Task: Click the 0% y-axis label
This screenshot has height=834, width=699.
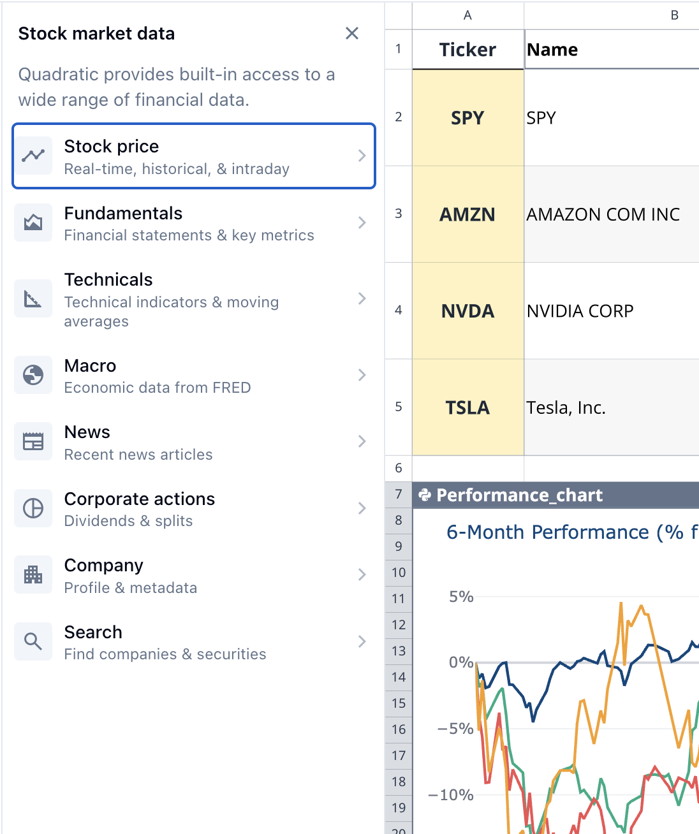Action: tap(461, 662)
